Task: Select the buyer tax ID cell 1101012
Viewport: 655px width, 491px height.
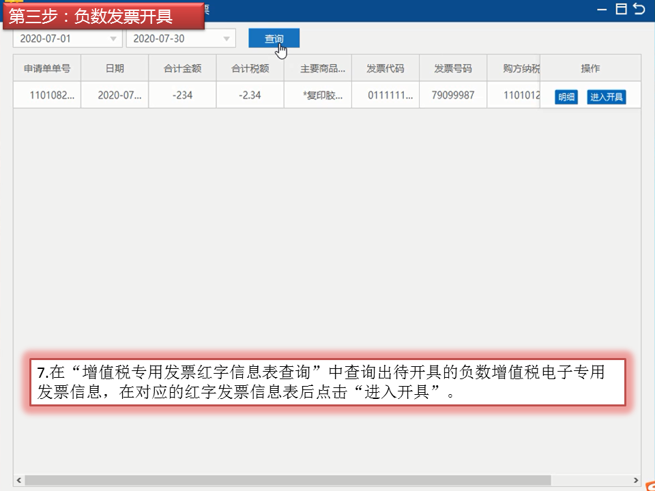Action: (513, 95)
